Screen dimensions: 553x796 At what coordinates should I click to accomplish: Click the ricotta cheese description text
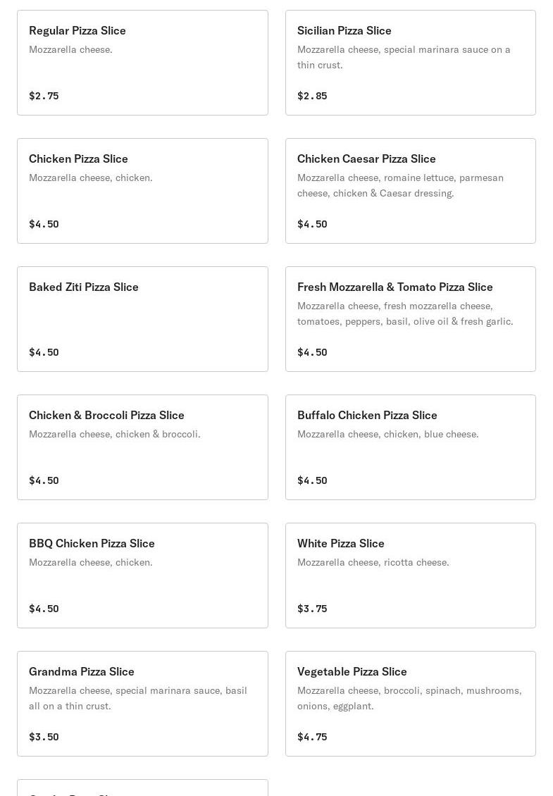tap(373, 562)
